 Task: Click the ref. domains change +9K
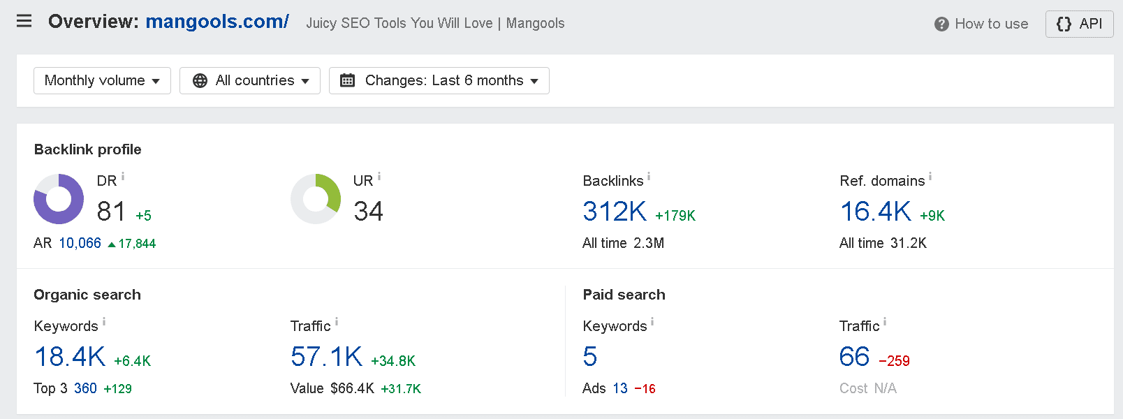932,216
